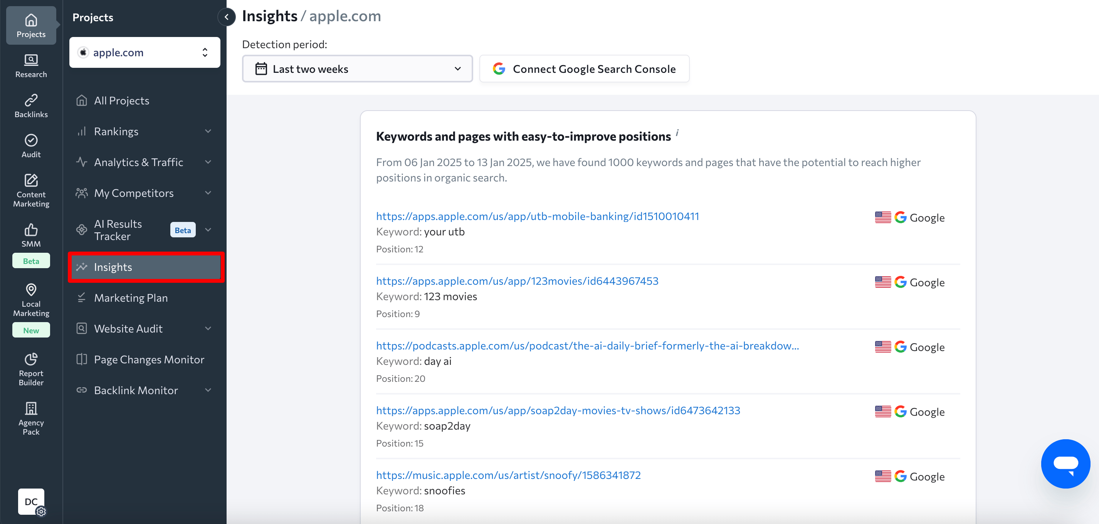Open the Last two weeks period dropdown
This screenshot has width=1099, height=524.
[x=357, y=69]
